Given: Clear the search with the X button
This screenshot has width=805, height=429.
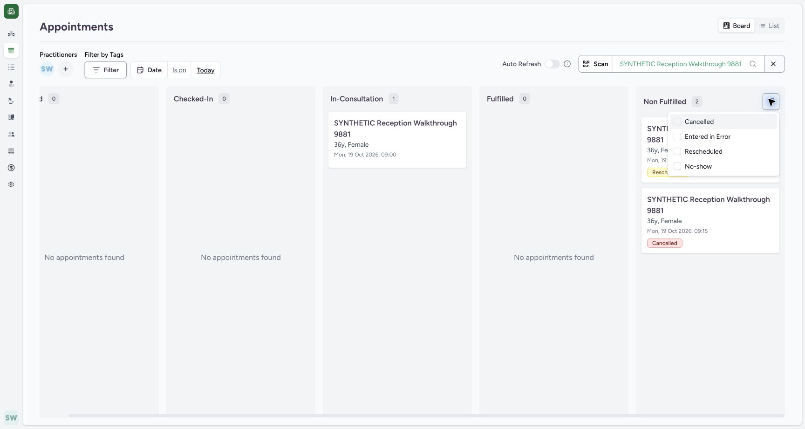Looking at the screenshot, I should (774, 64).
